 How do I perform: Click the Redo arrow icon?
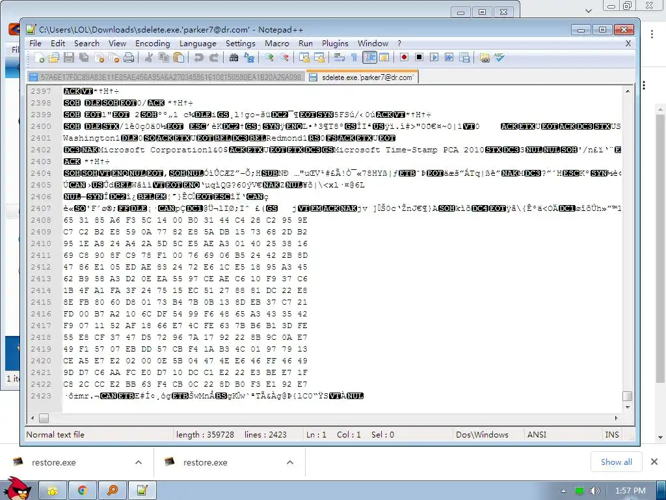click(213, 57)
